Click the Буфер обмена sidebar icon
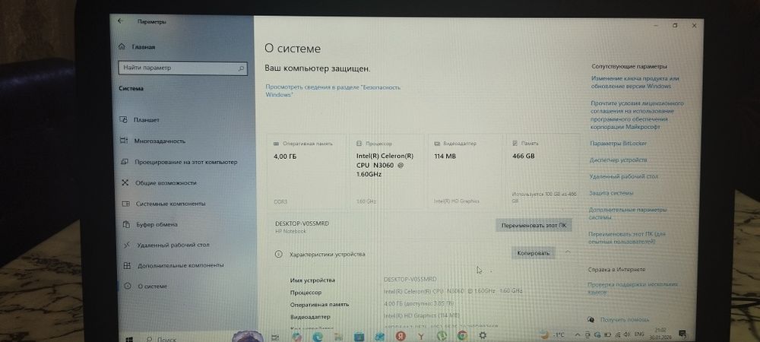 [126, 224]
